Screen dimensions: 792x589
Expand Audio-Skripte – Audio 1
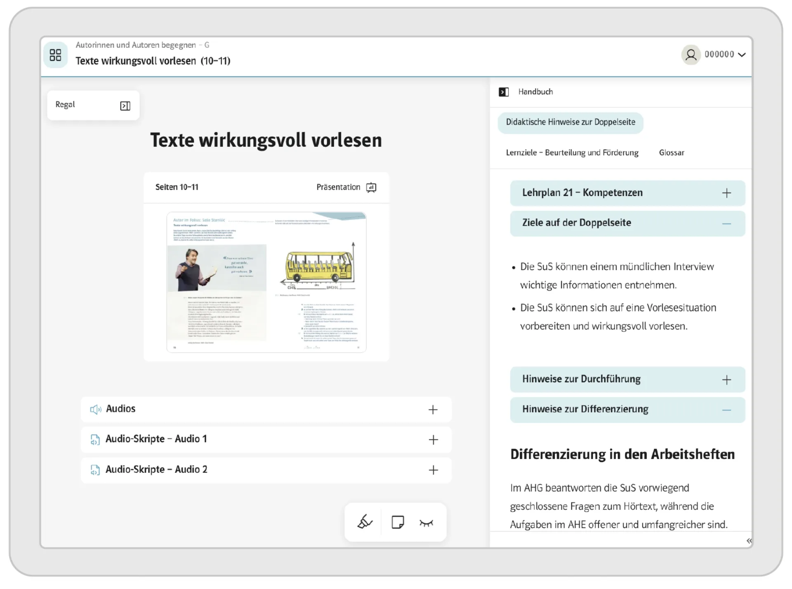click(433, 440)
